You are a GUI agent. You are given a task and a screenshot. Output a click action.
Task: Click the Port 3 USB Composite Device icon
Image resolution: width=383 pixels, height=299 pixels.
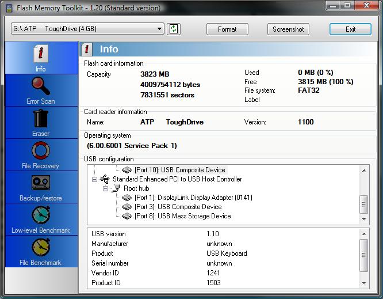click(x=127, y=207)
